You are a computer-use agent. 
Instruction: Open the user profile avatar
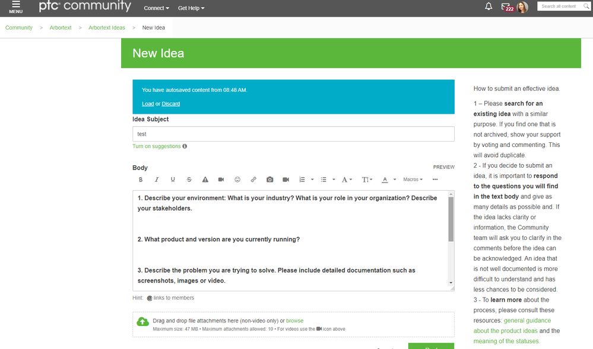coord(522,7)
